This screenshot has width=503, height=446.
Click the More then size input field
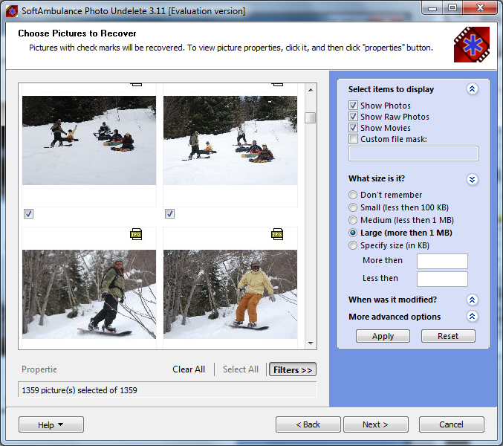(x=442, y=261)
